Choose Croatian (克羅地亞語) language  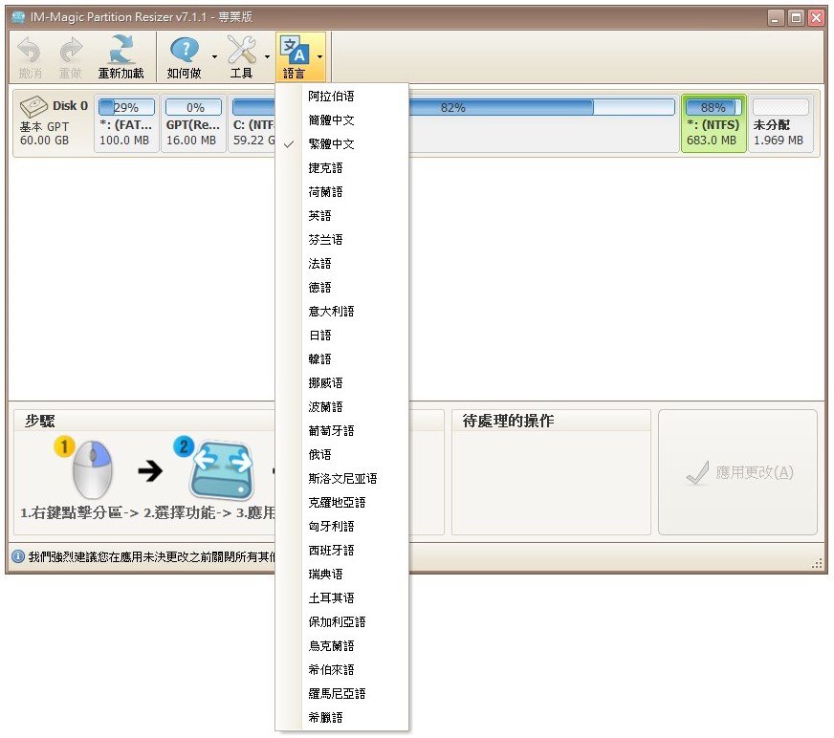342,503
